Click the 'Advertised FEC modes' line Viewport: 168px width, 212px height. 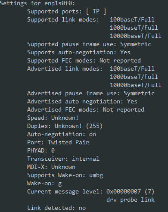click(x=86, y=110)
